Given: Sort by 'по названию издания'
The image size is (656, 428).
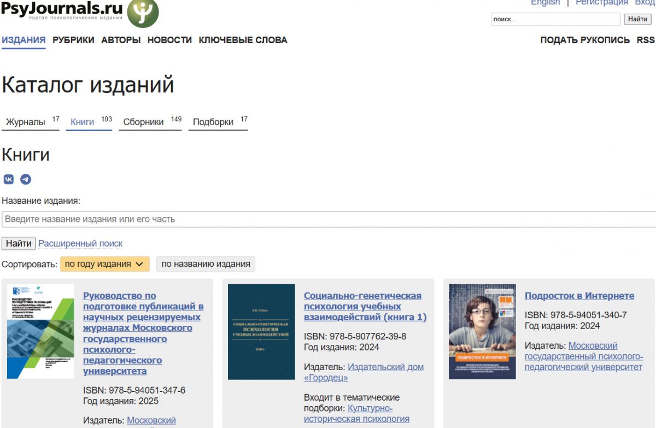Looking at the screenshot, I should point(206,264).
